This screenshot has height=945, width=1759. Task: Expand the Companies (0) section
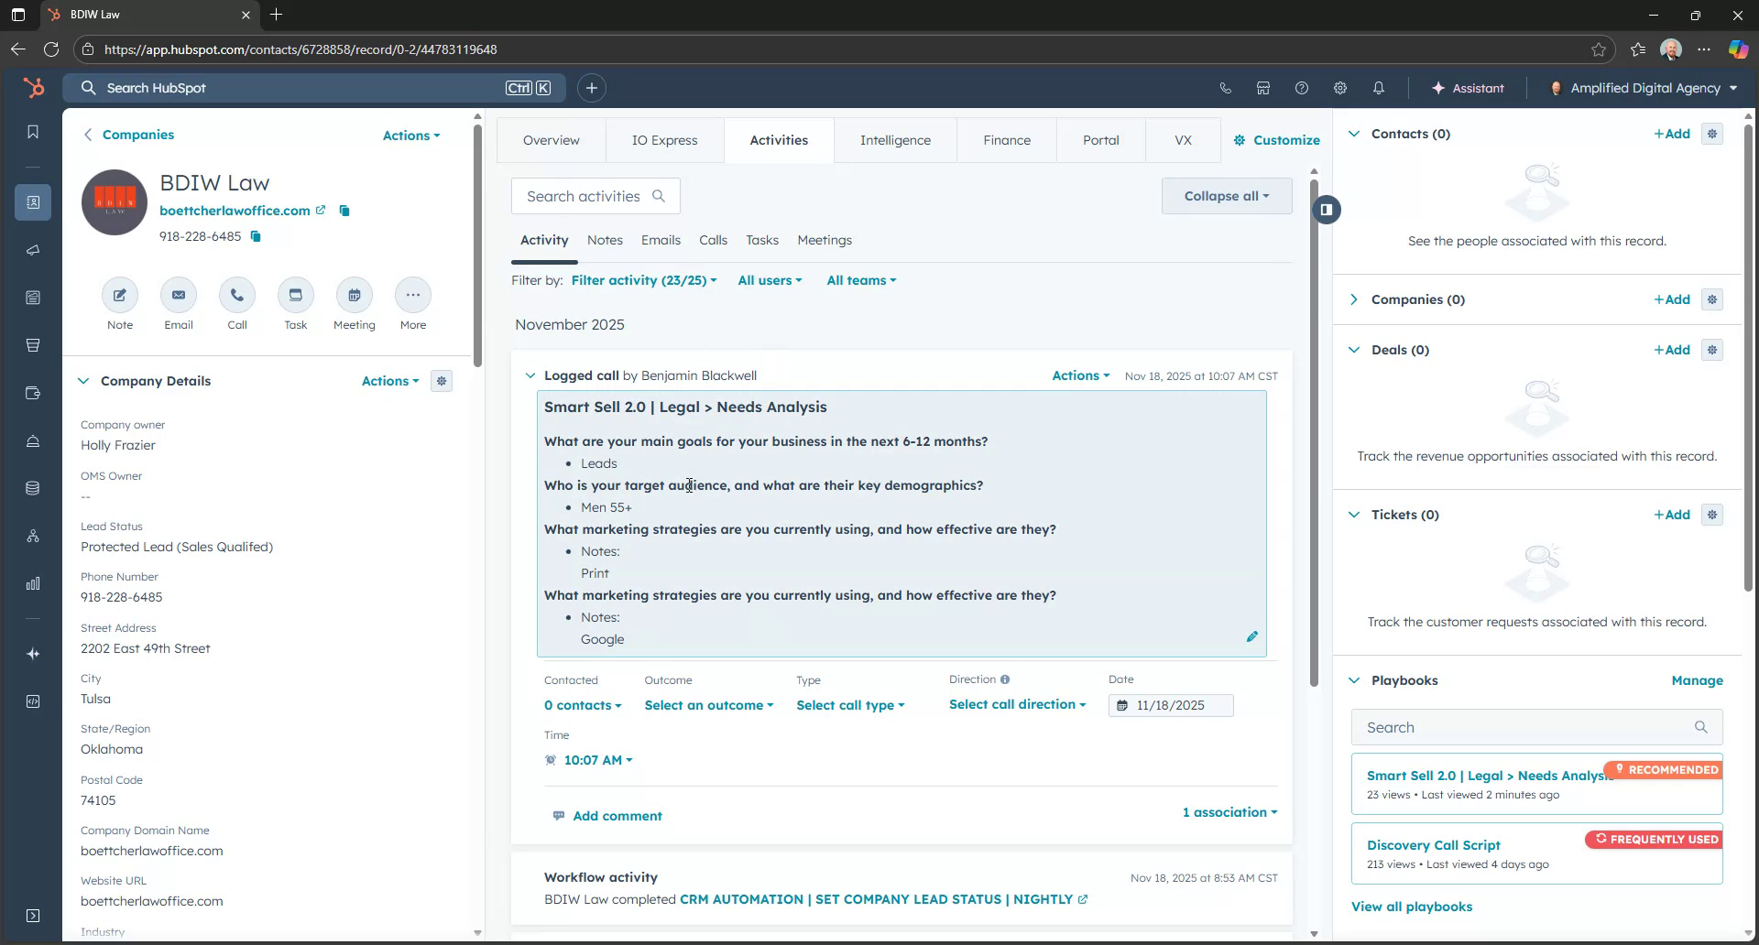[1354, 299]
